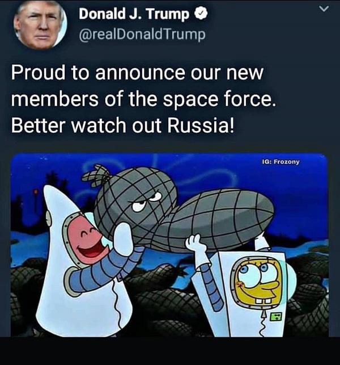
Task: Expand the tweet options chevron
Action: (324, 9)
